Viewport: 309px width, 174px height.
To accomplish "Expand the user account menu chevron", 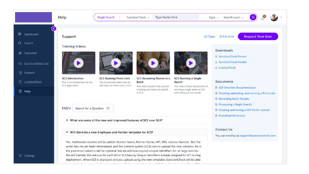I will [x=281, y=17].
